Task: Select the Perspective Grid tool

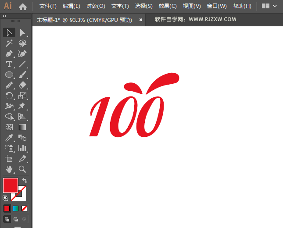Action: point(22,117)
